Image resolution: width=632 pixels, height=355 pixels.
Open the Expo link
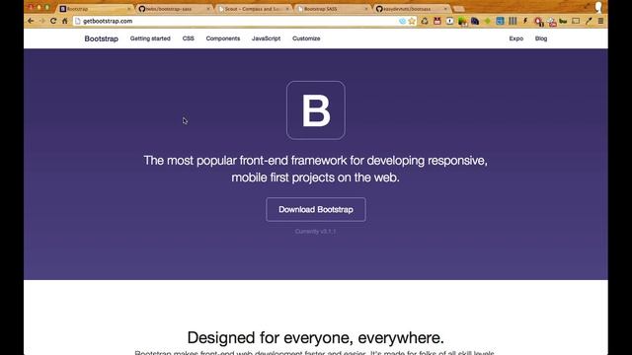coord(515,38)
